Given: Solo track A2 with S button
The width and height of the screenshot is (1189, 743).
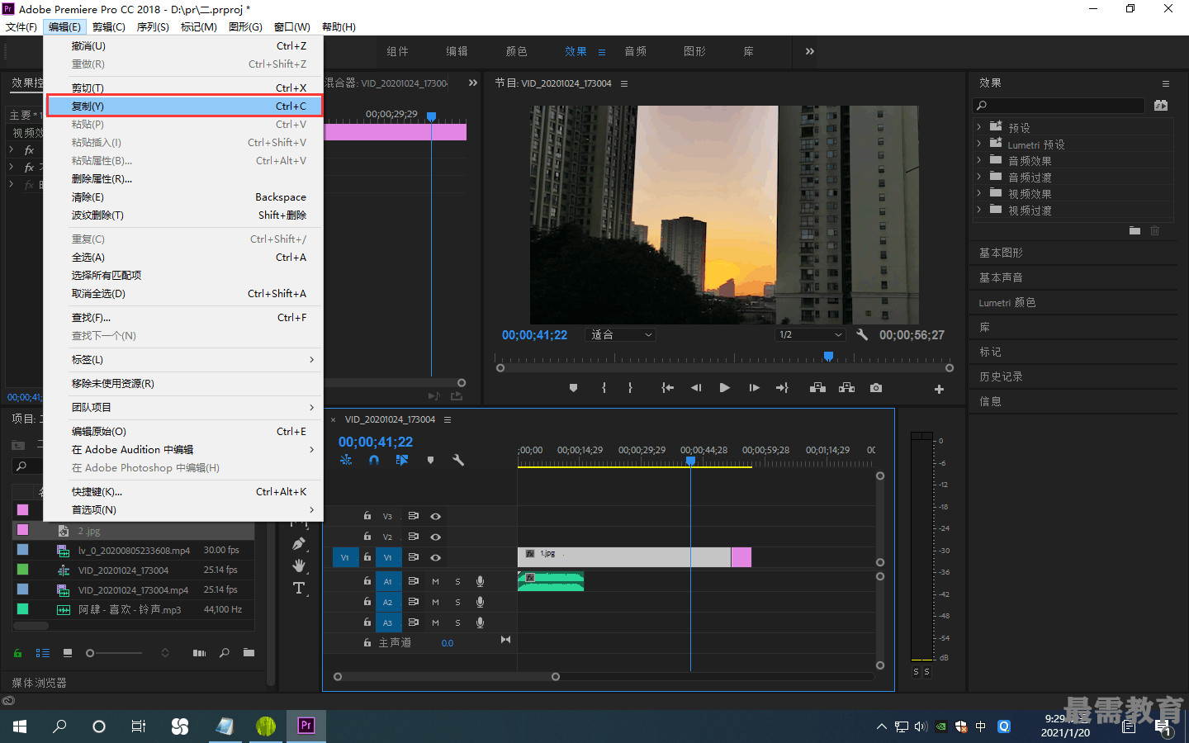Looking at the screenshot, I should coord(457,602).
